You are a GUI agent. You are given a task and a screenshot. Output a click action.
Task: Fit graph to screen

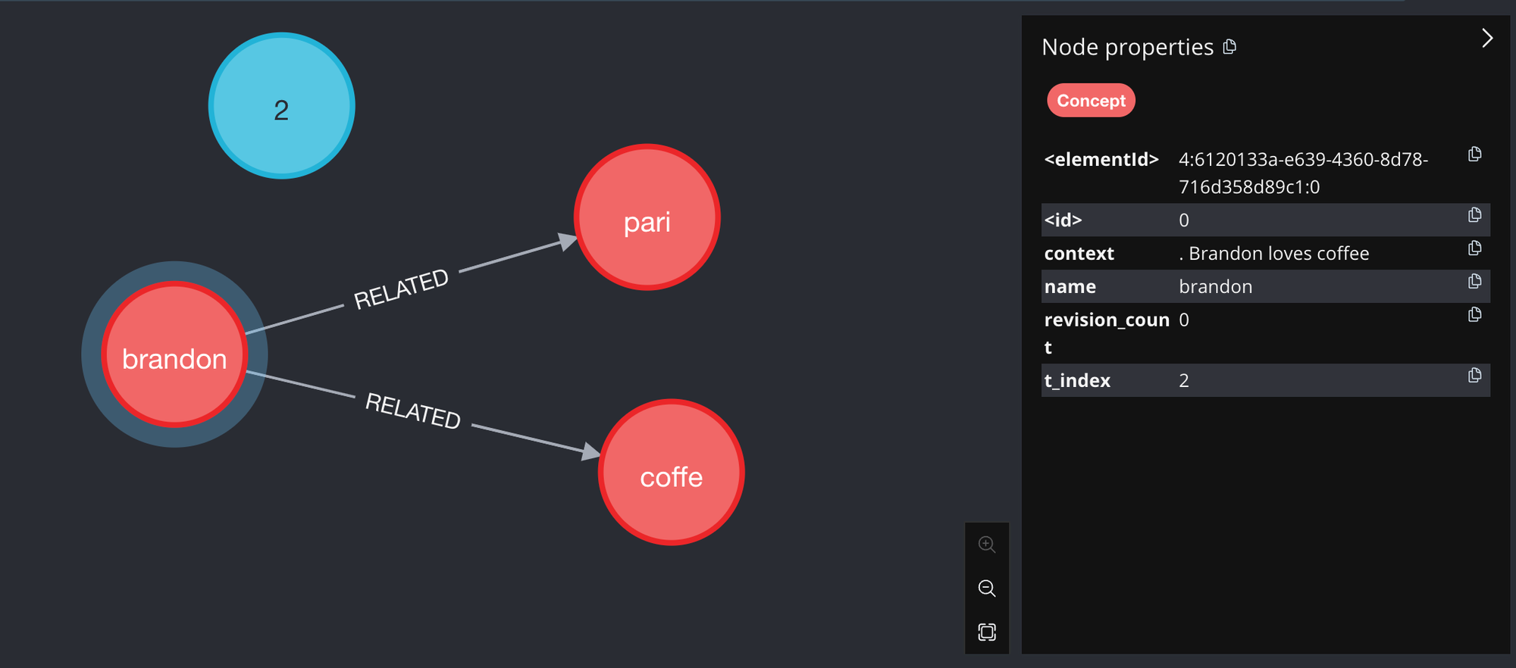tap(986, 632)
